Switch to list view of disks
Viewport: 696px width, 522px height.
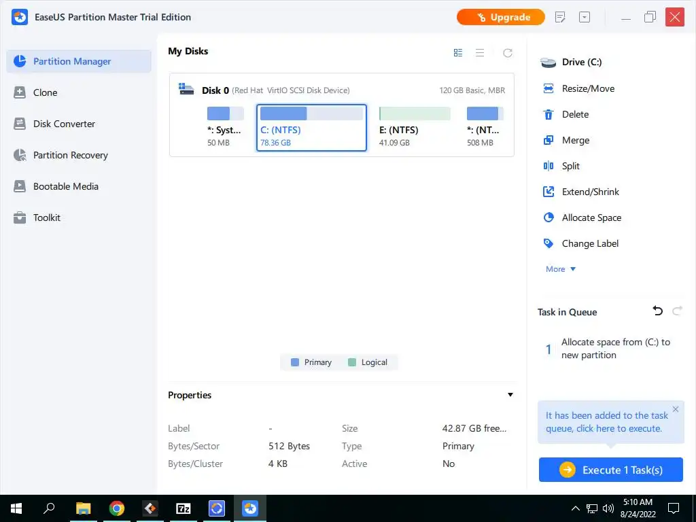pos(480,53)
